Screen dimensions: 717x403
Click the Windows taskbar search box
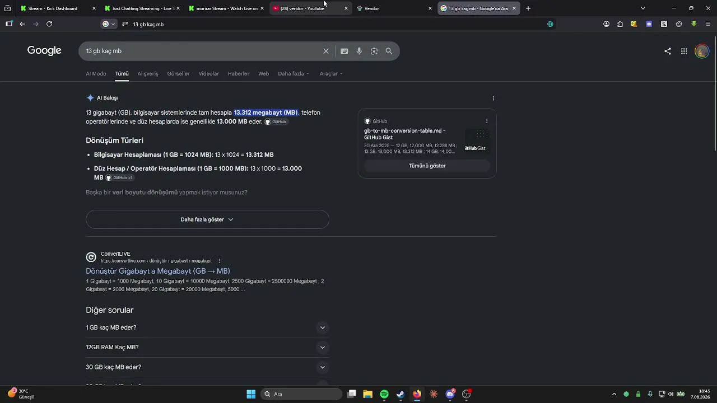point(301,394)
